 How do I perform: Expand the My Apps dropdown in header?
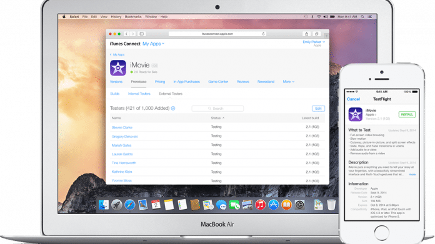click(x=153, y=44)
